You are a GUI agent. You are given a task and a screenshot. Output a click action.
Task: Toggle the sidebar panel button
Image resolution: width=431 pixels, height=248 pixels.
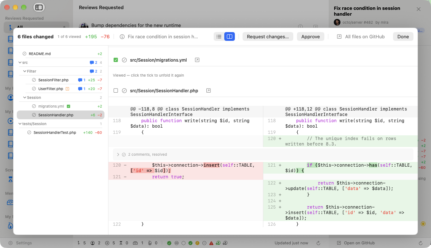[39, 7]
